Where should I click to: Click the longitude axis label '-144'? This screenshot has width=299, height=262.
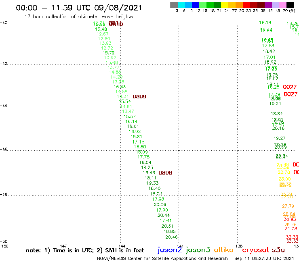coord(120,246)
